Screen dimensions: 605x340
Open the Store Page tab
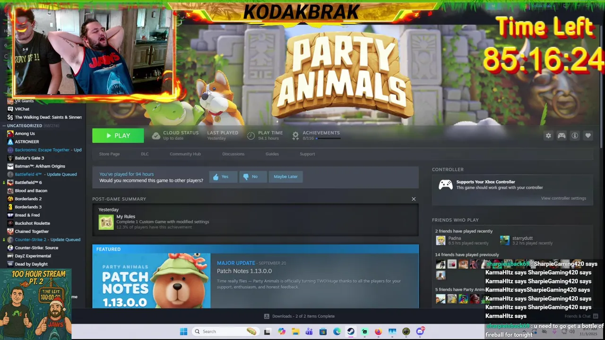pyautogui.click(x=109, y=154)
